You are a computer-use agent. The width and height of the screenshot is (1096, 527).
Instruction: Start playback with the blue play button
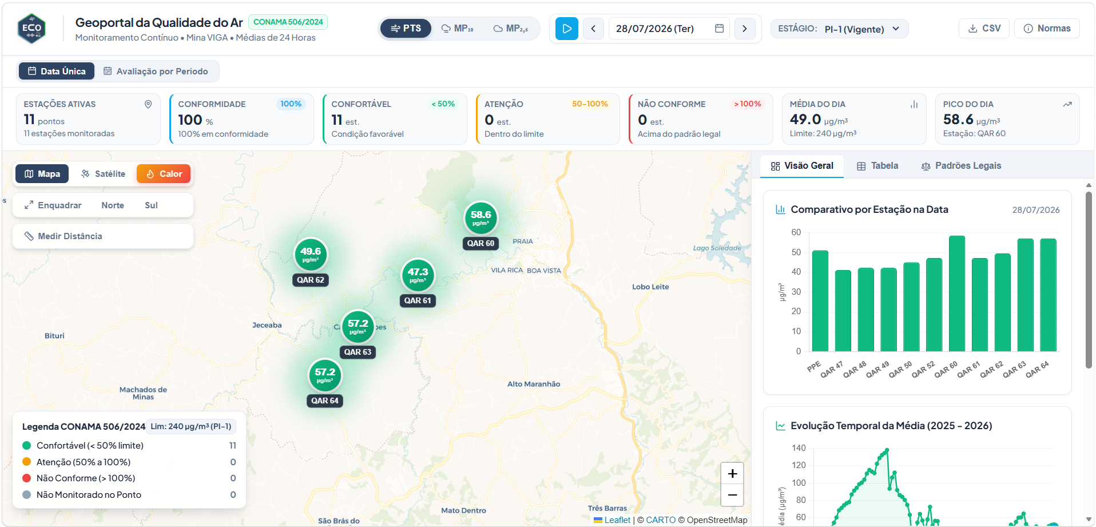566,29
